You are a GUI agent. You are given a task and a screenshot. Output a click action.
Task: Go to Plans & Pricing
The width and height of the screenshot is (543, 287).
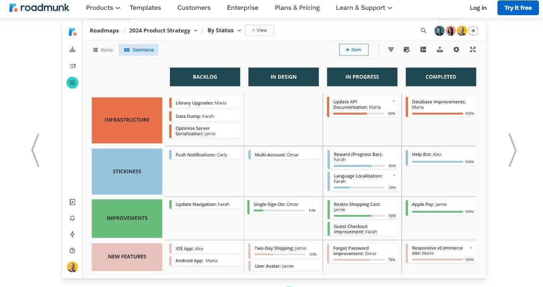coord(297,8)
